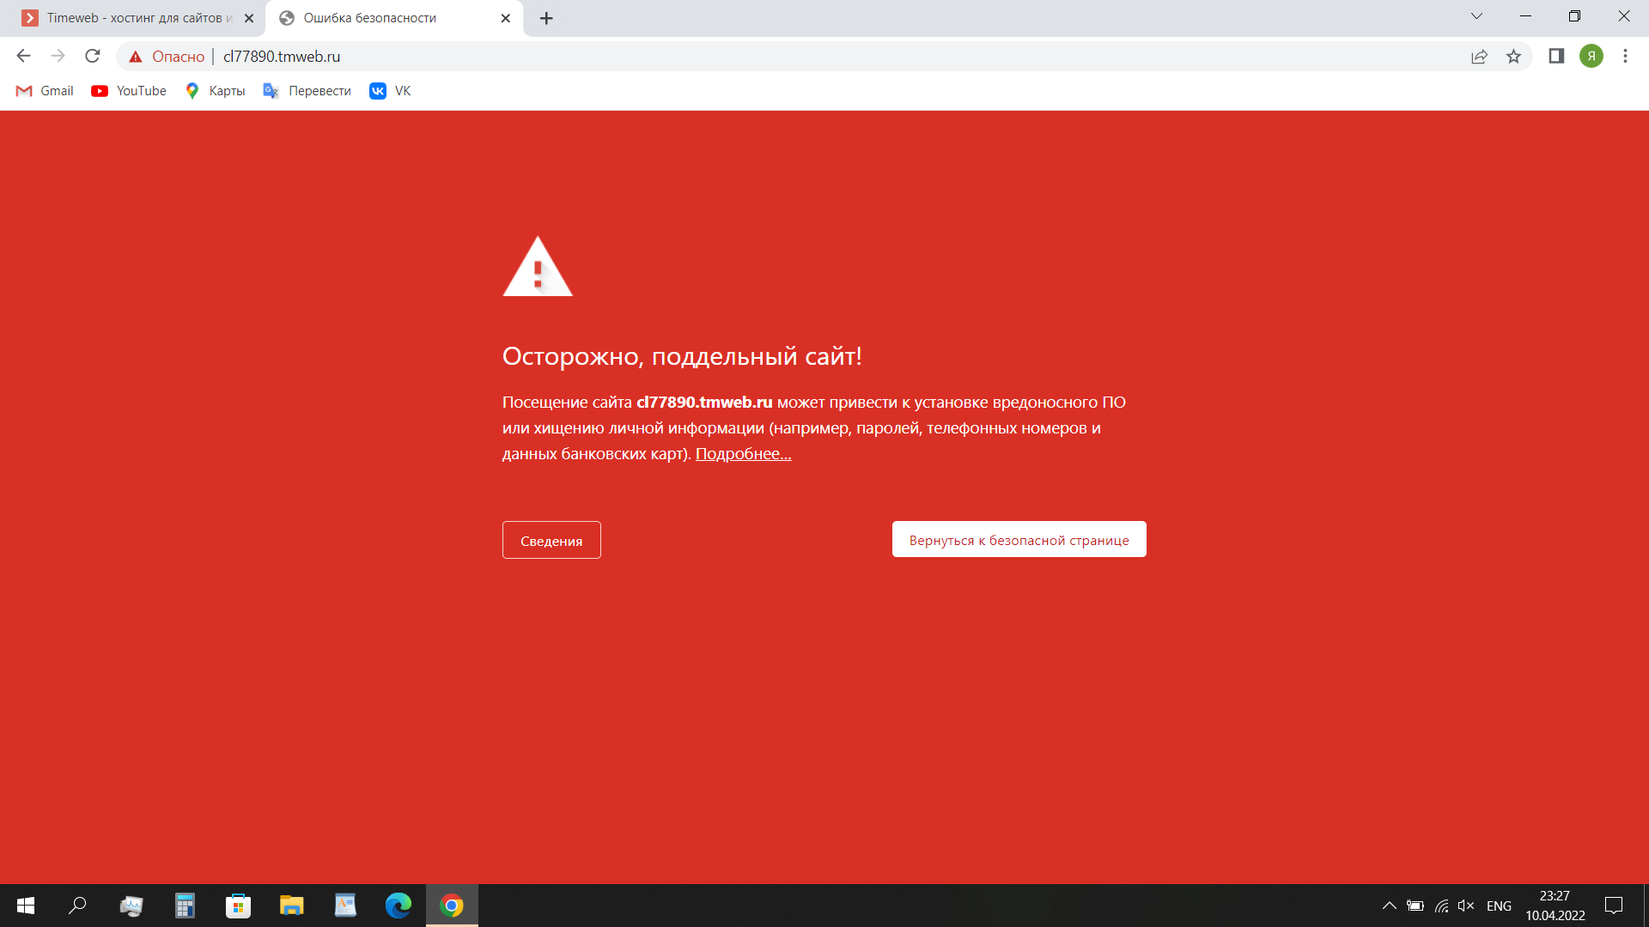The width and height of the screenshot is (1649, 927).
Task: Open the Gmail bookmark
Action: [x=46, y=91]
